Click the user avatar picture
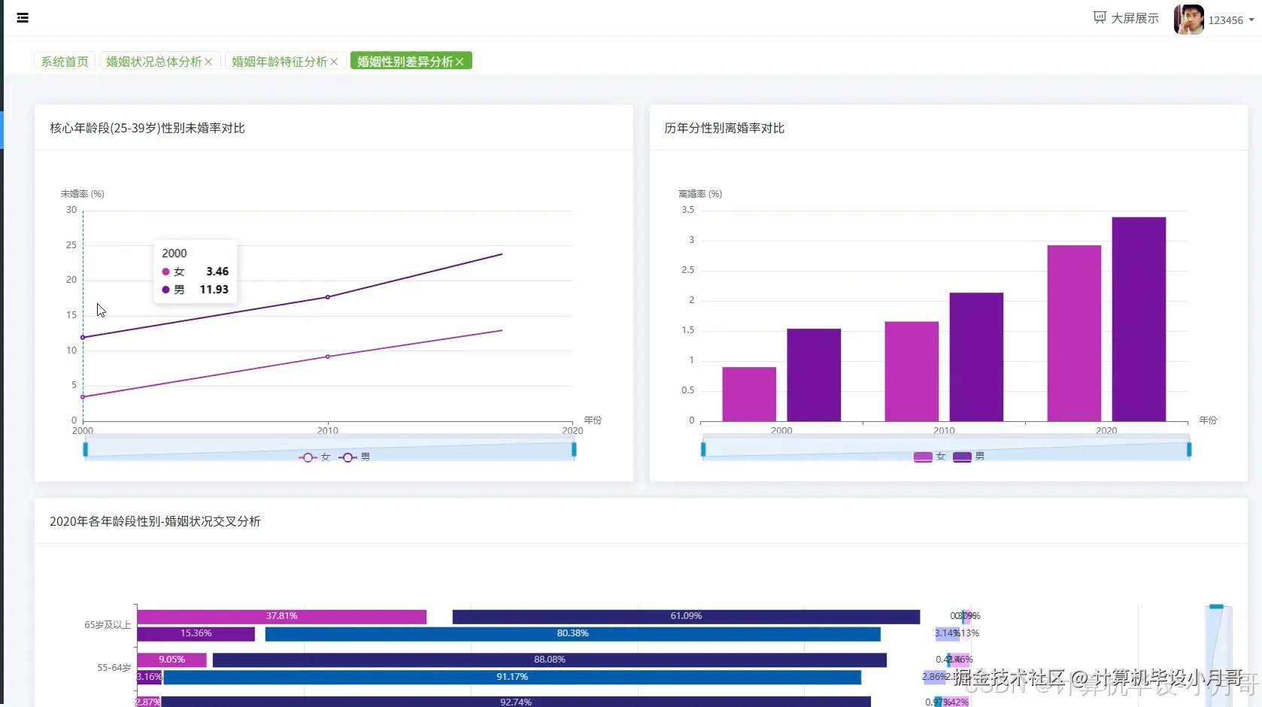 click(x=1189, y=20)
